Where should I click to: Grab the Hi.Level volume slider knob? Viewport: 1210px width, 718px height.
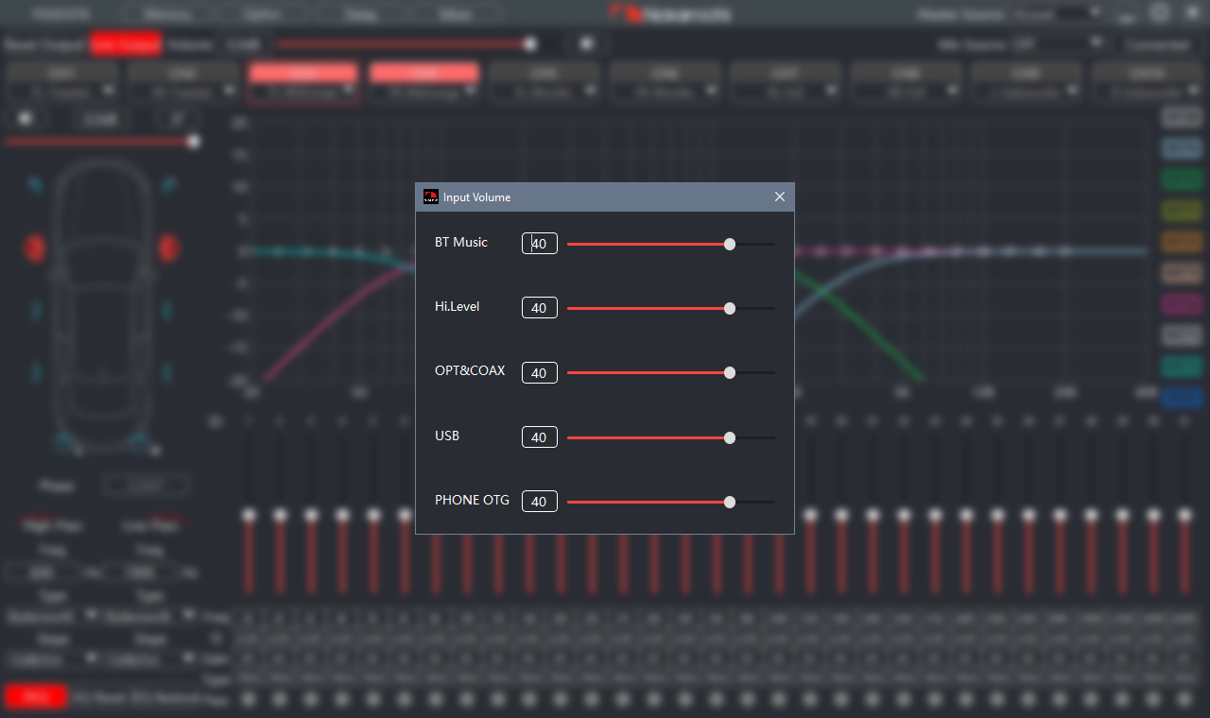tap(730, 308)
